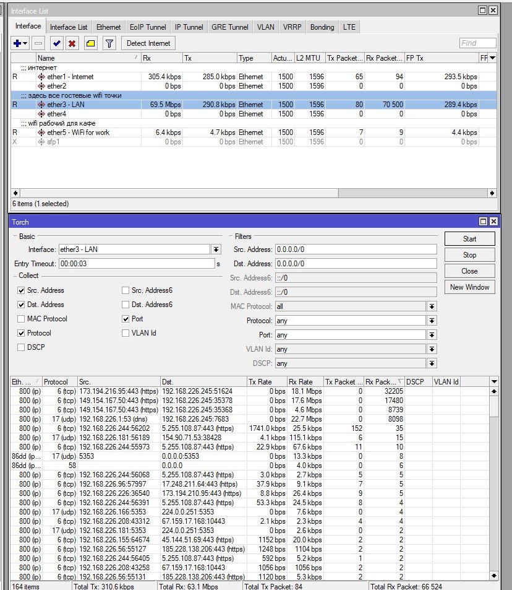512x590 pixels.
Task: Enable the MAC Protocol checkbox
Action: click(x=22, y=319)
